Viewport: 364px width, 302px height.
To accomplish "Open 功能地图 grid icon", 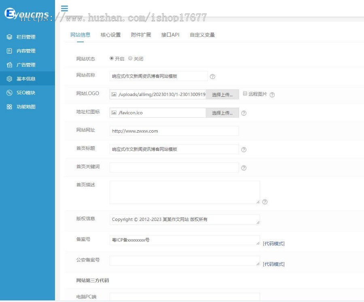I will pos(9,107).
